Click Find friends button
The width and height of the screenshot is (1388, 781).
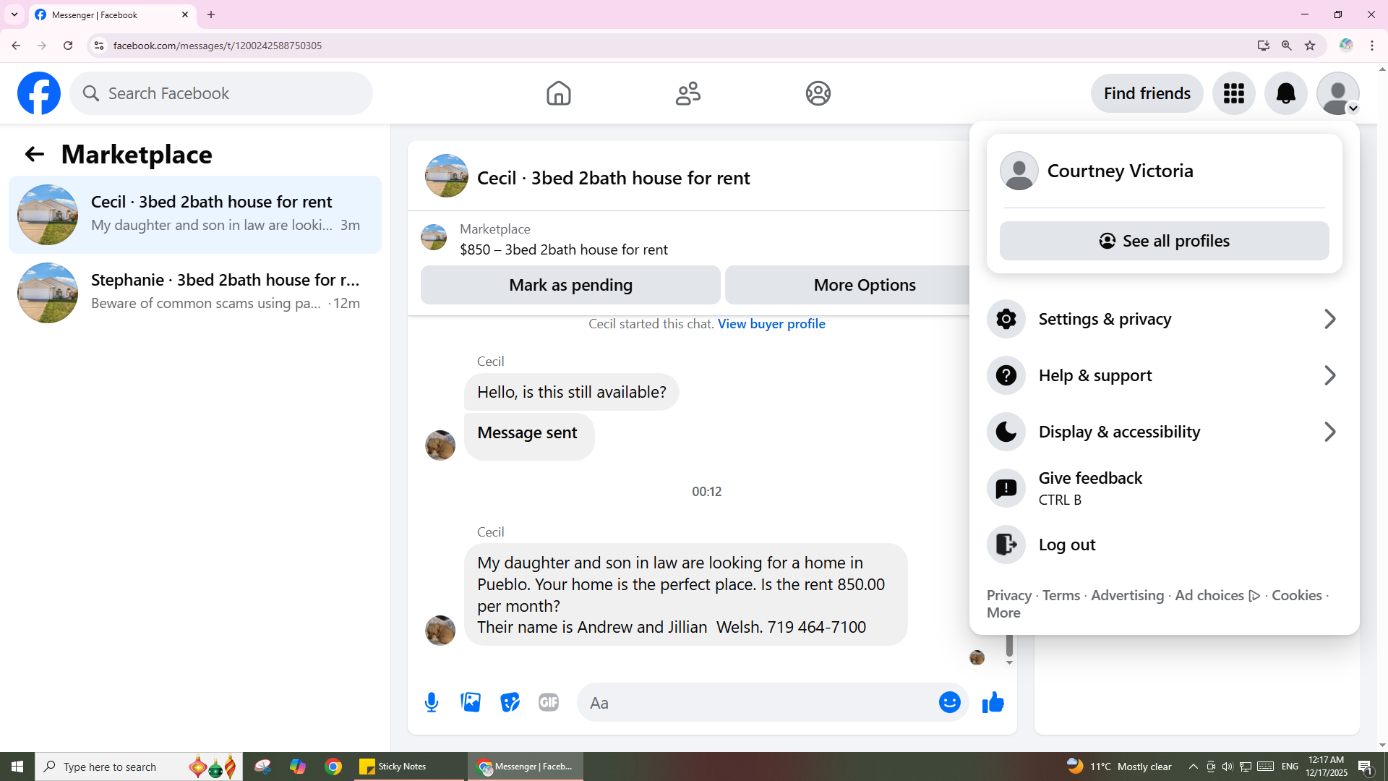tap(1147, 93)
